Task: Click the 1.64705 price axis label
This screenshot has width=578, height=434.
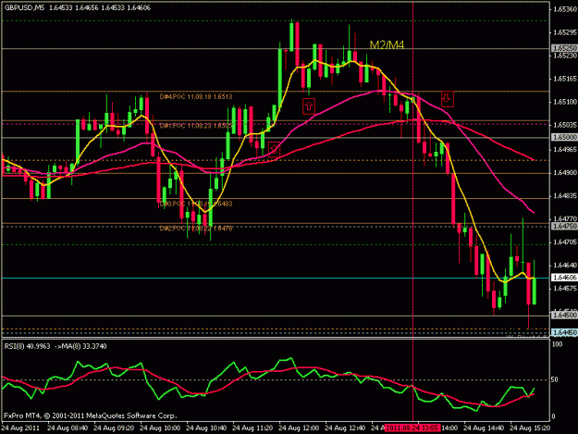Action: tap(565, 242)
